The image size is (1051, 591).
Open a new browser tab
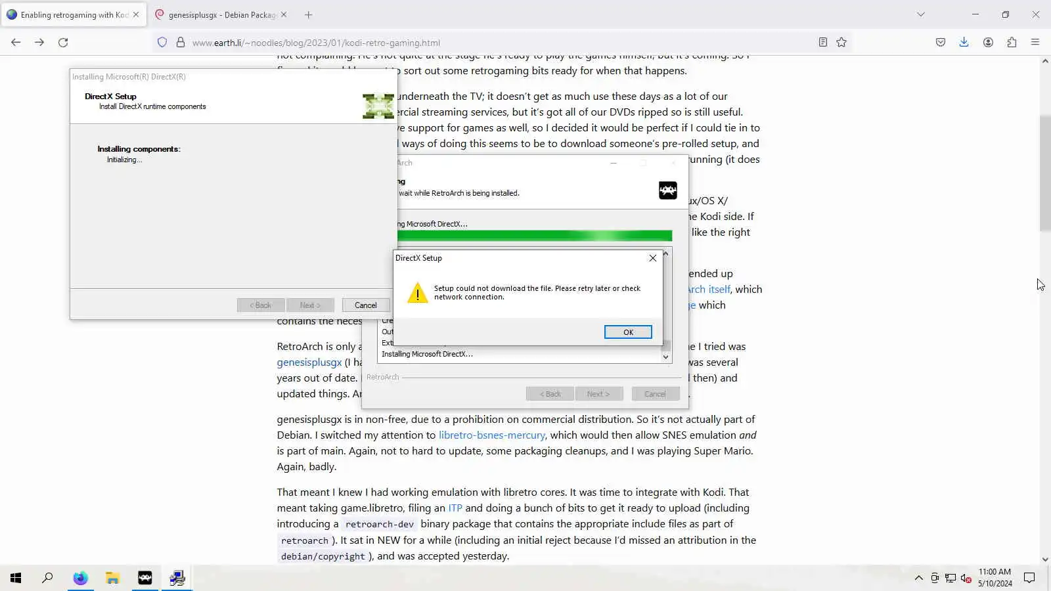309,14
